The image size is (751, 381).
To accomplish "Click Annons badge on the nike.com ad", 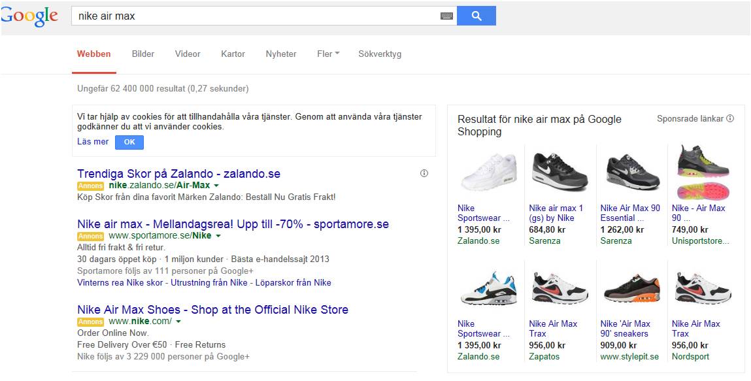I will [x=90, y=322].
